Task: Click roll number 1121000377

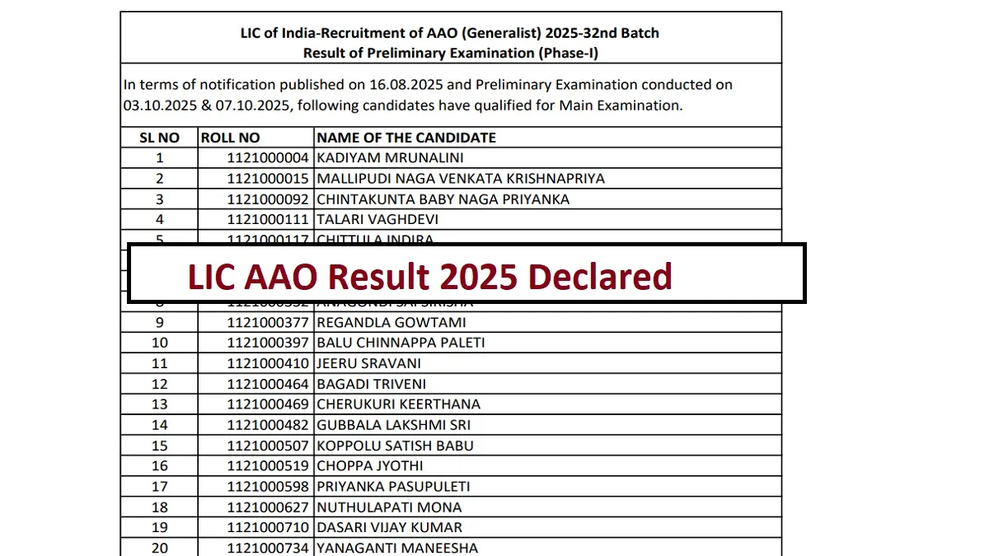Action: pyautogui.click(x=268, y=322)
